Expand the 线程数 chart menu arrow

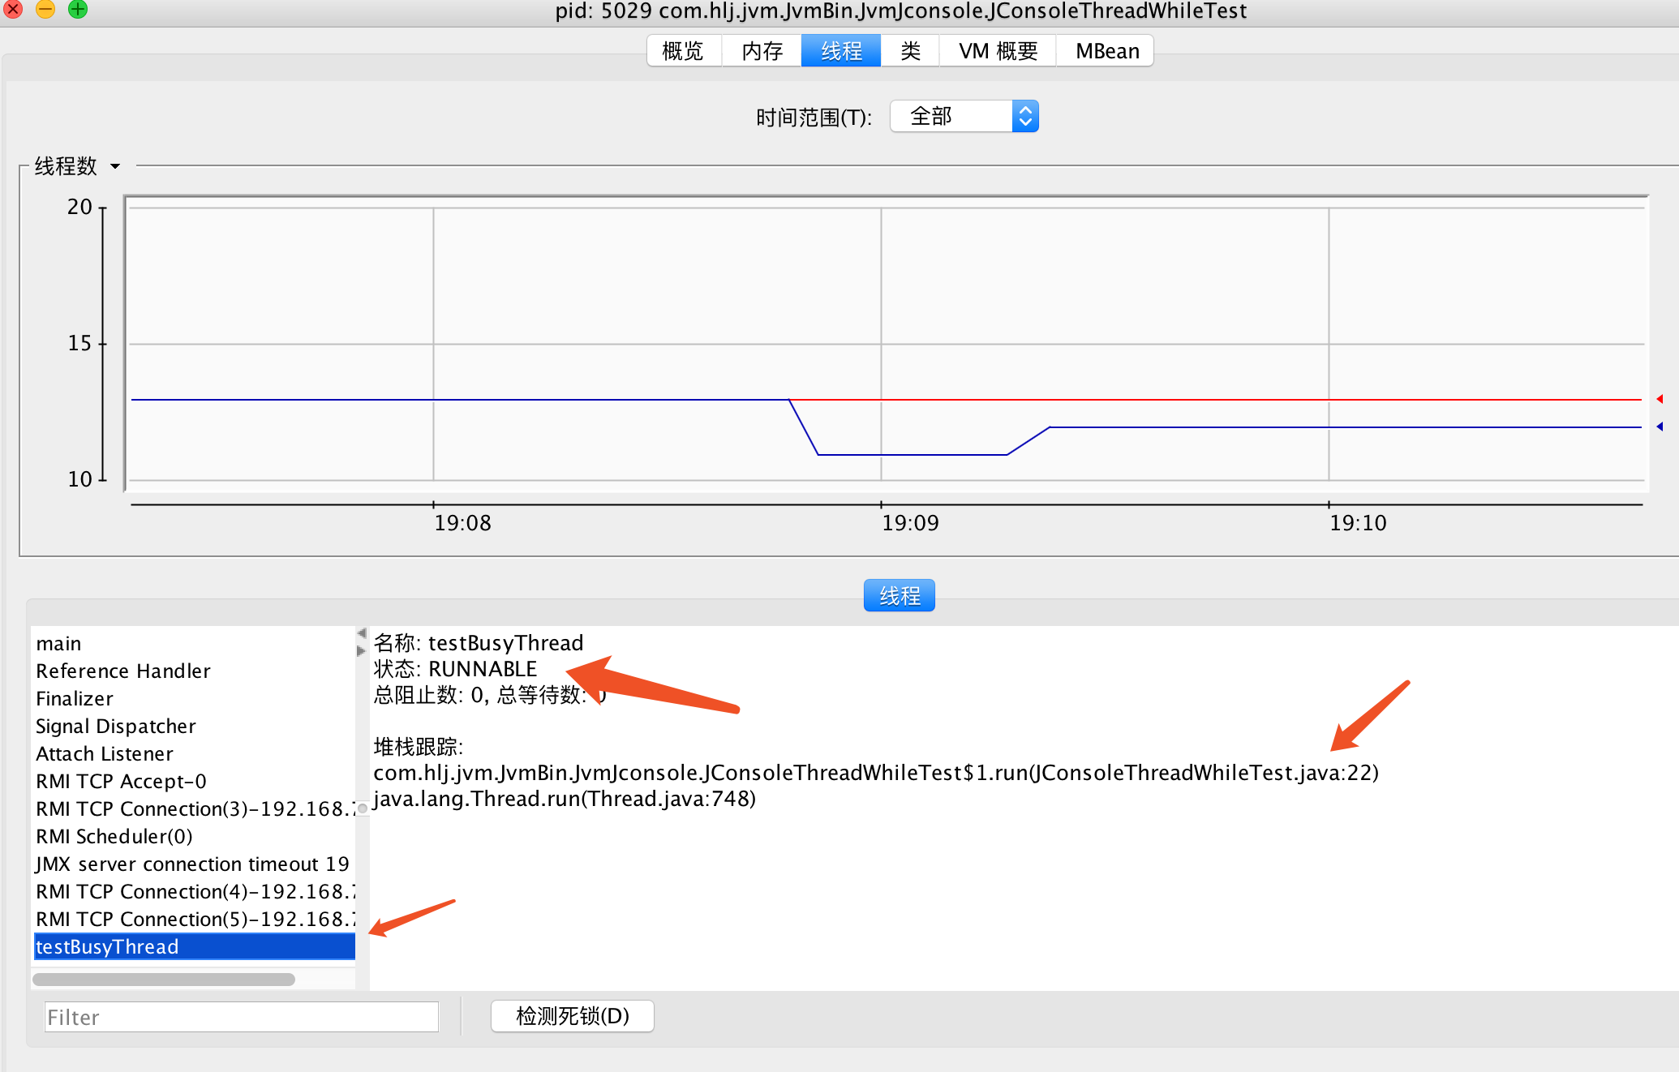[115, 166]
